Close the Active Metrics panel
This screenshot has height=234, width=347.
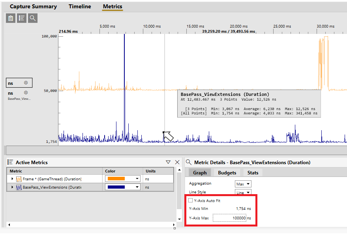177,162
